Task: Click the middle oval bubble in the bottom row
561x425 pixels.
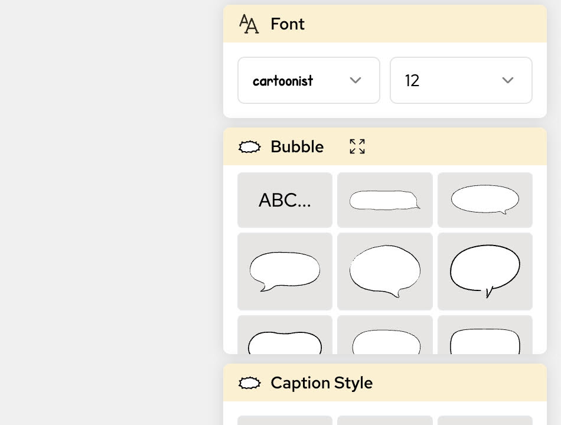Action: pos(385,342)
